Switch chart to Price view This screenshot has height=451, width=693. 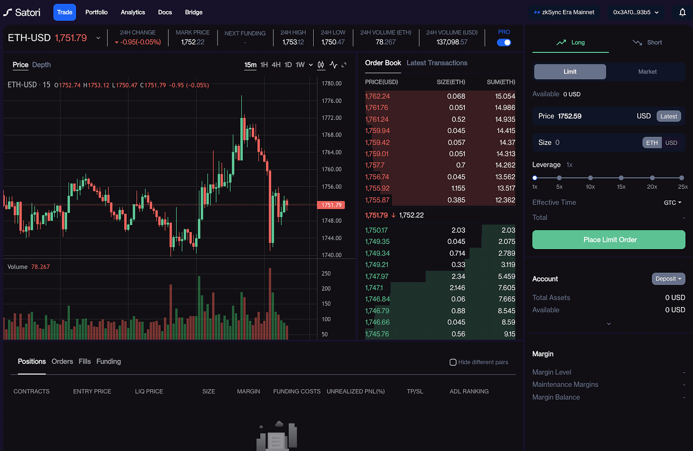(x=20, y=65)
